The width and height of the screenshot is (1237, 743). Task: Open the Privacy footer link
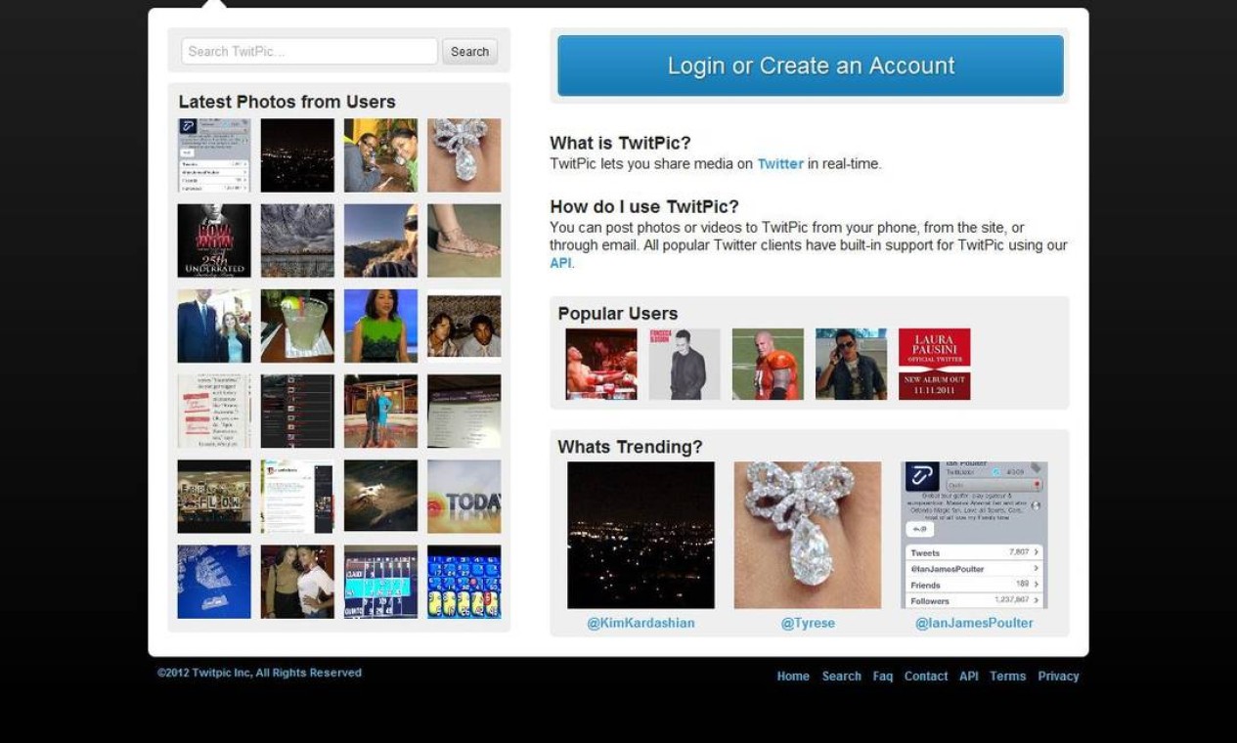(x=1058, y=676)
